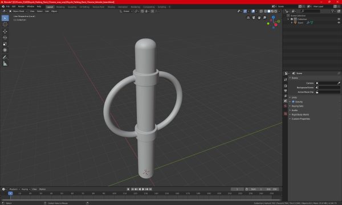Screen dimensions: 342x205
Task: Toggle X-ray display mode
Action: click(261, 11)
